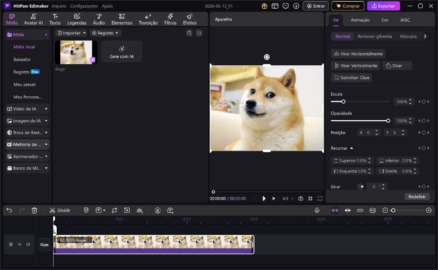Select the doge media thumbnail
Screen dimensions: 438x270
point(76,52)
